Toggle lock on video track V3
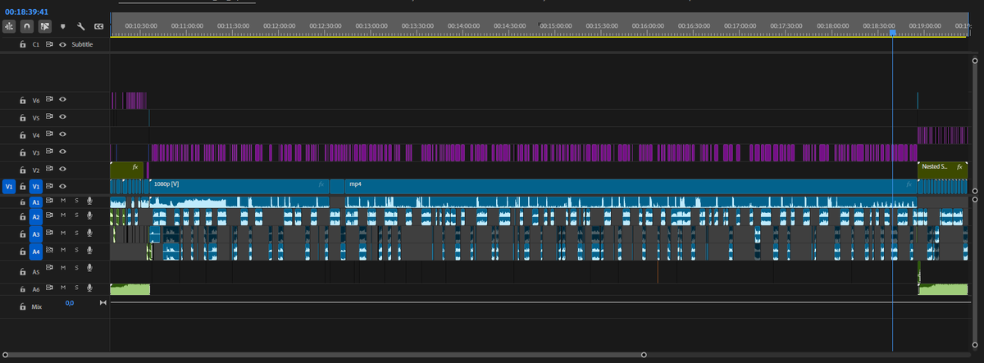 23,152
